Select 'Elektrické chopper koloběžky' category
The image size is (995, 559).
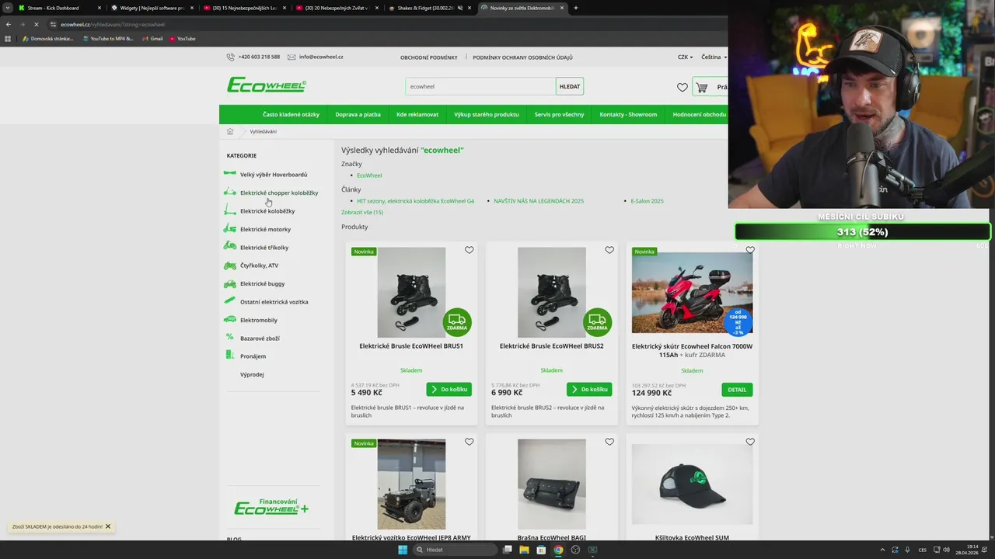279,193
